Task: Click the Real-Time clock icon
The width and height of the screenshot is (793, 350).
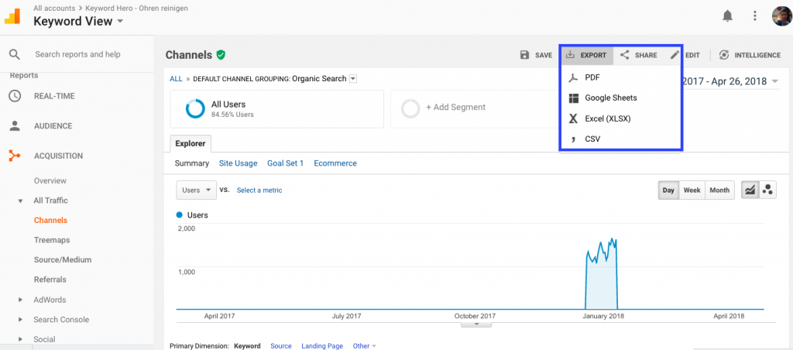Action: (x=15, y=95)
